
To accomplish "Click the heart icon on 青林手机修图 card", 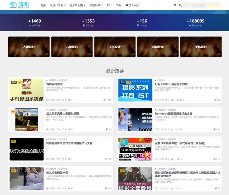I will pyautogui.click(x=58, y=100).
